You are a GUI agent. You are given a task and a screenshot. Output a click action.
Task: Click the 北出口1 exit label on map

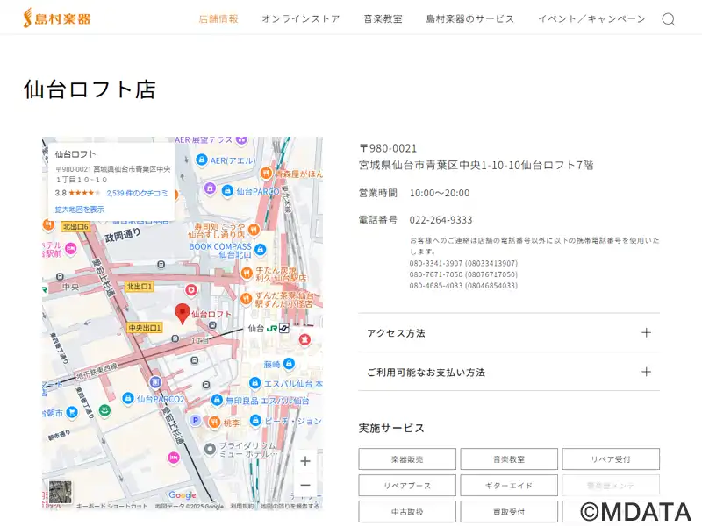coord(140,287)
